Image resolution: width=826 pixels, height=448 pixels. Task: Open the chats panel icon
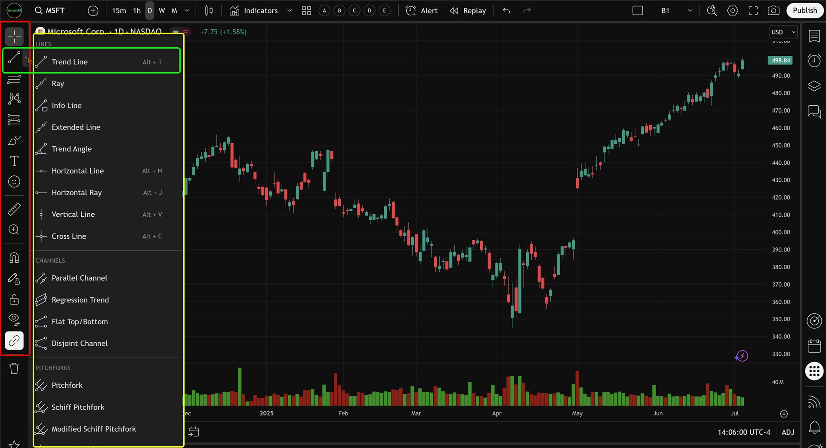[x=814, y=112]
